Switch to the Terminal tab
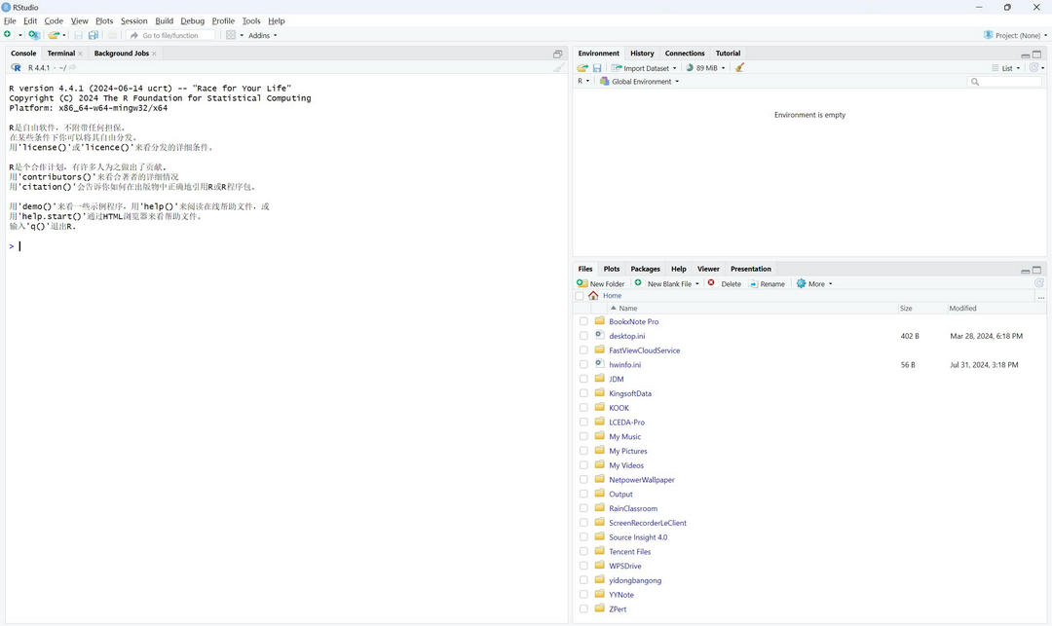Screen dimensions: 1052x626 [x=61, y=53]
